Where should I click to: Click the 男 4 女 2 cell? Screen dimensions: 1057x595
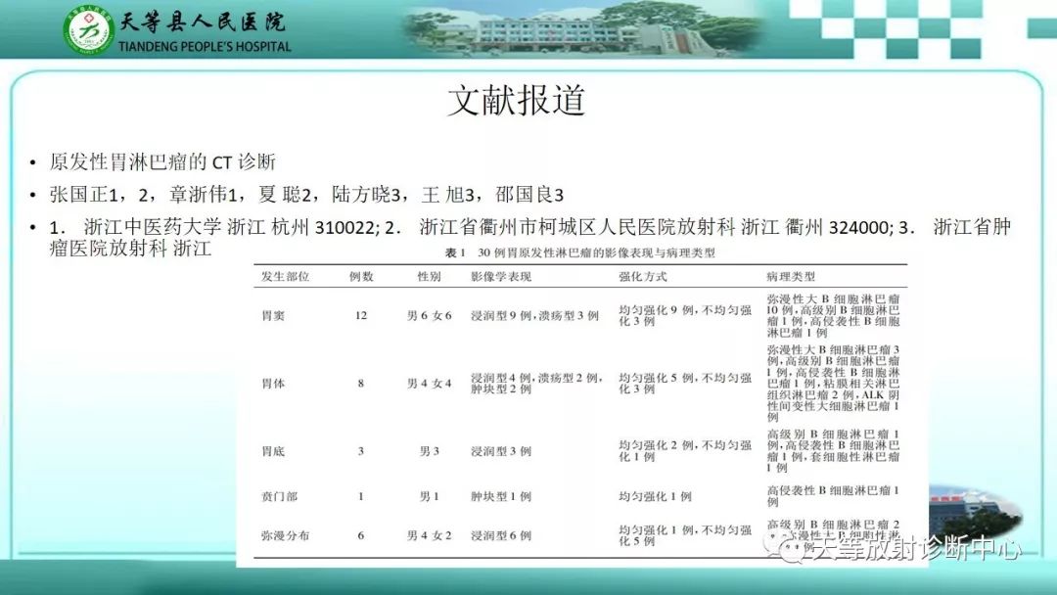(x=429, y=535)
